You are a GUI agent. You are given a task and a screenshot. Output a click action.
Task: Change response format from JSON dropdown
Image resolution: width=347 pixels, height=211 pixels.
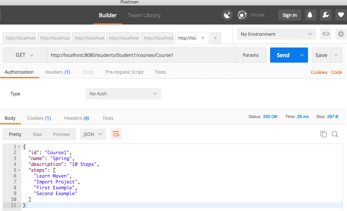(93, 134)
